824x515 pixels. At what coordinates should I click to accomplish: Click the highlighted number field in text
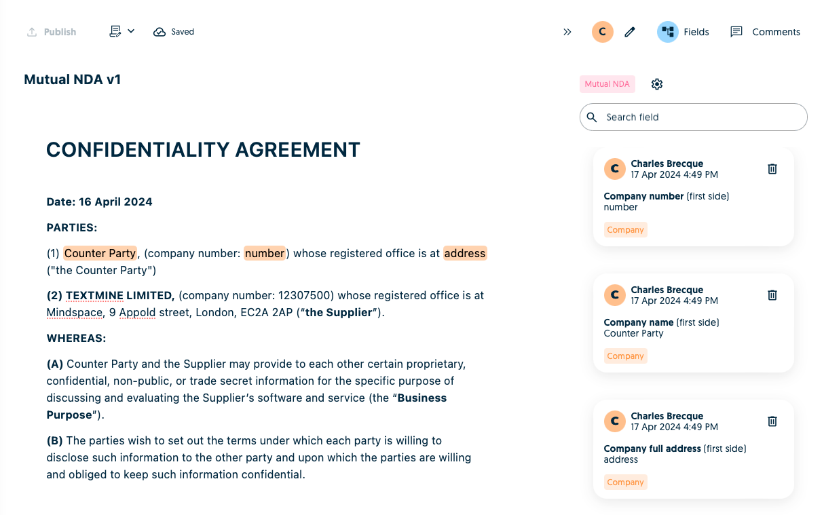coord(265,253)
